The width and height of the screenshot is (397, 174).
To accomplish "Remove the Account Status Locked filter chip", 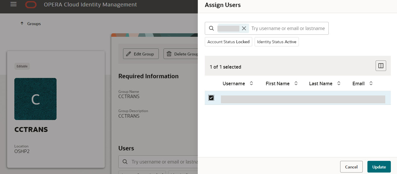I will (x=228, y=41).
